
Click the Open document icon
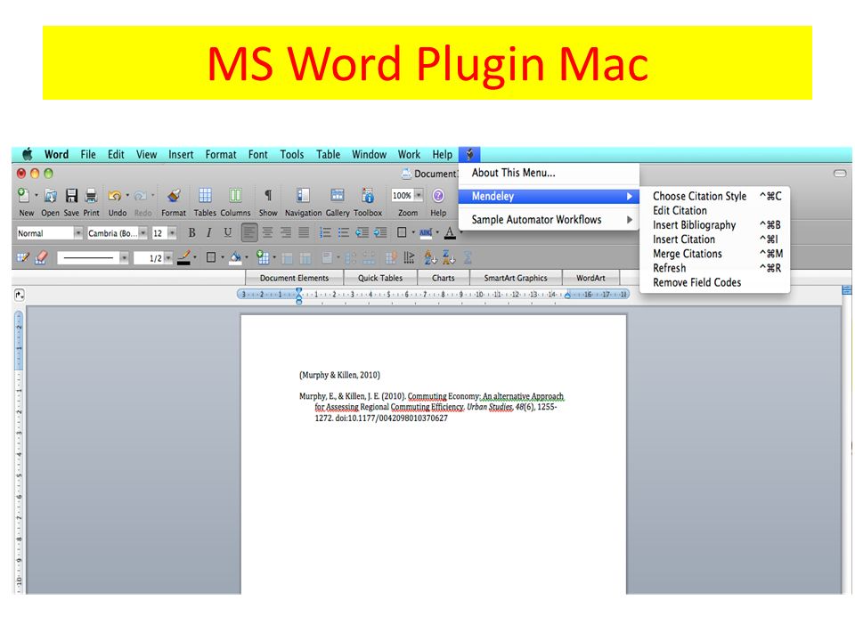point(50,196)
